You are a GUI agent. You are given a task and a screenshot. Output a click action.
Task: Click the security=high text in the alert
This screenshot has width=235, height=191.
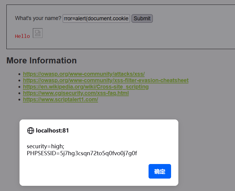45,146
